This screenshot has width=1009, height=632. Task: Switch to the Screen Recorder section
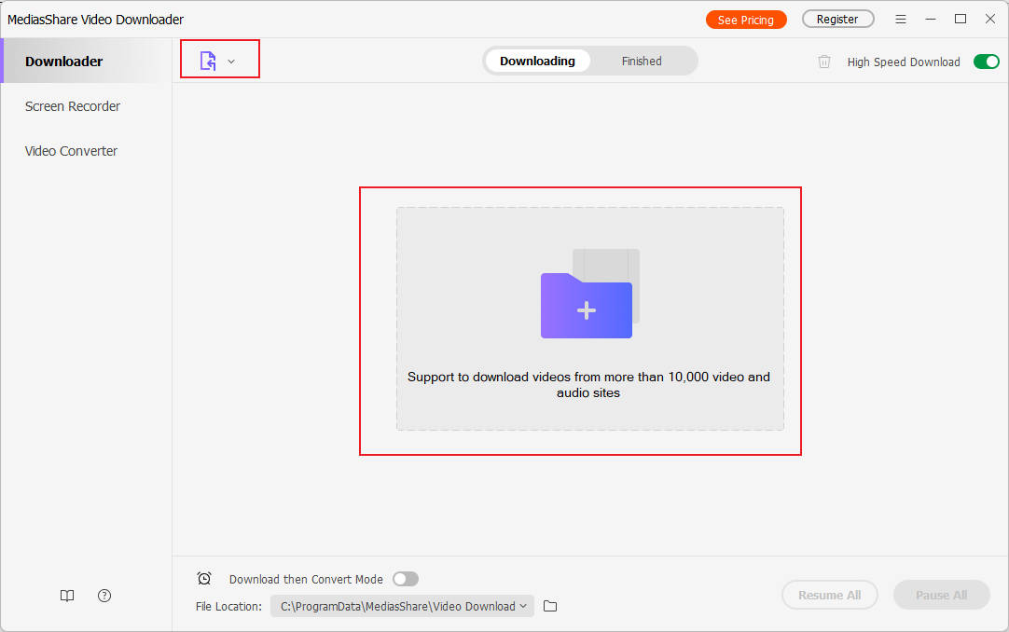click(72, 105)
